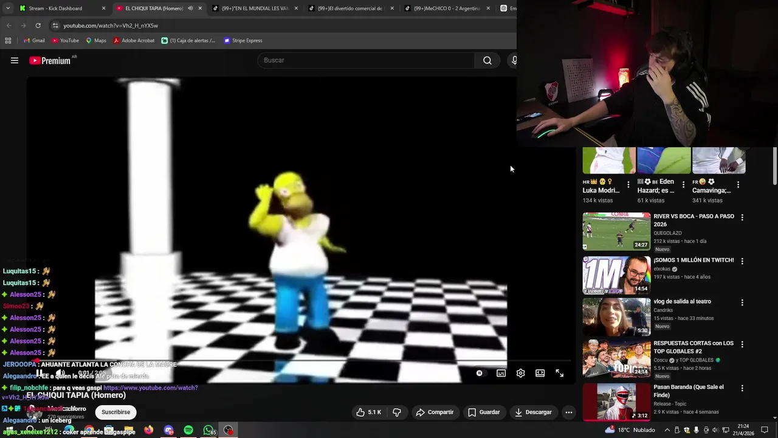
Task: Click the magnifier search button
Action: (487, 60)
